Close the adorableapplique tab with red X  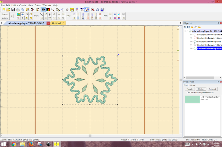48,23
